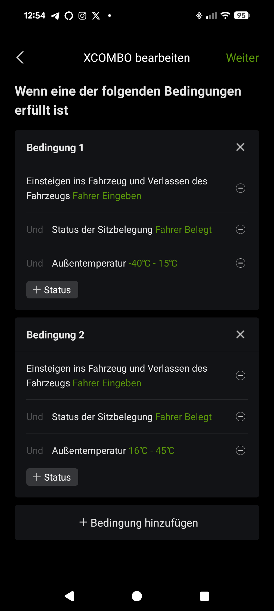The width and height of the screenshot is (274, 611).
Task: Tap the back arrow icon
Action: (20, 57)
